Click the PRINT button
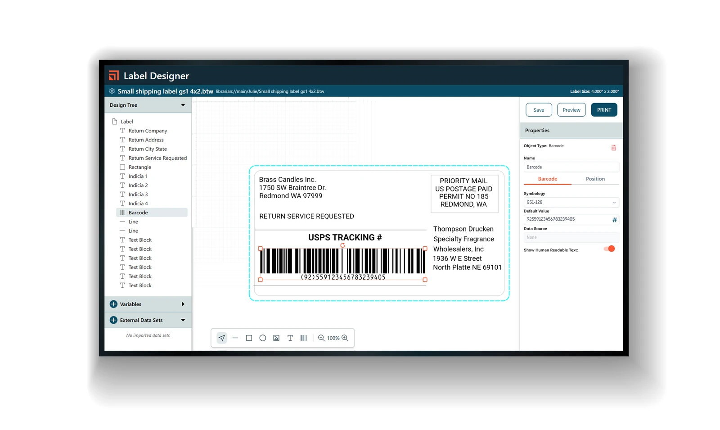The width and height of the screenshot is (720, 430). point(604,110)
